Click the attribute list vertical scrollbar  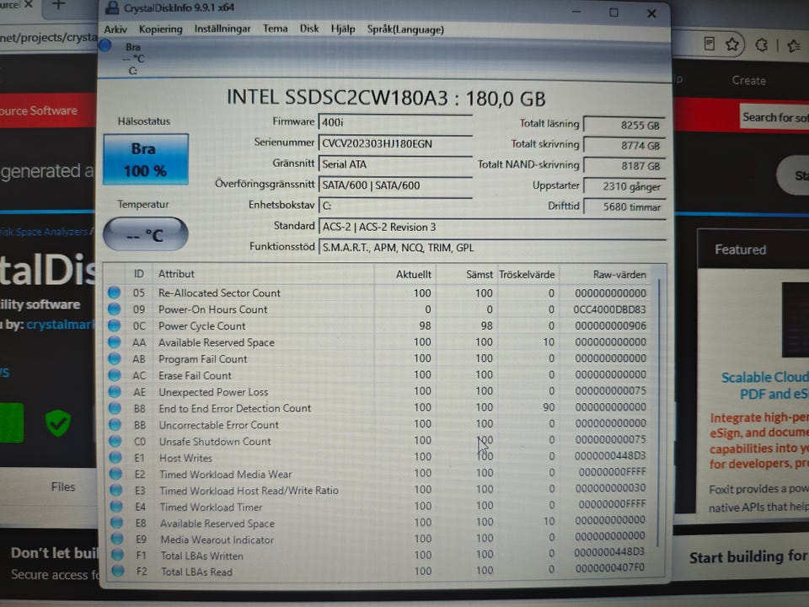pyautogui.click(x=658, y=413)
